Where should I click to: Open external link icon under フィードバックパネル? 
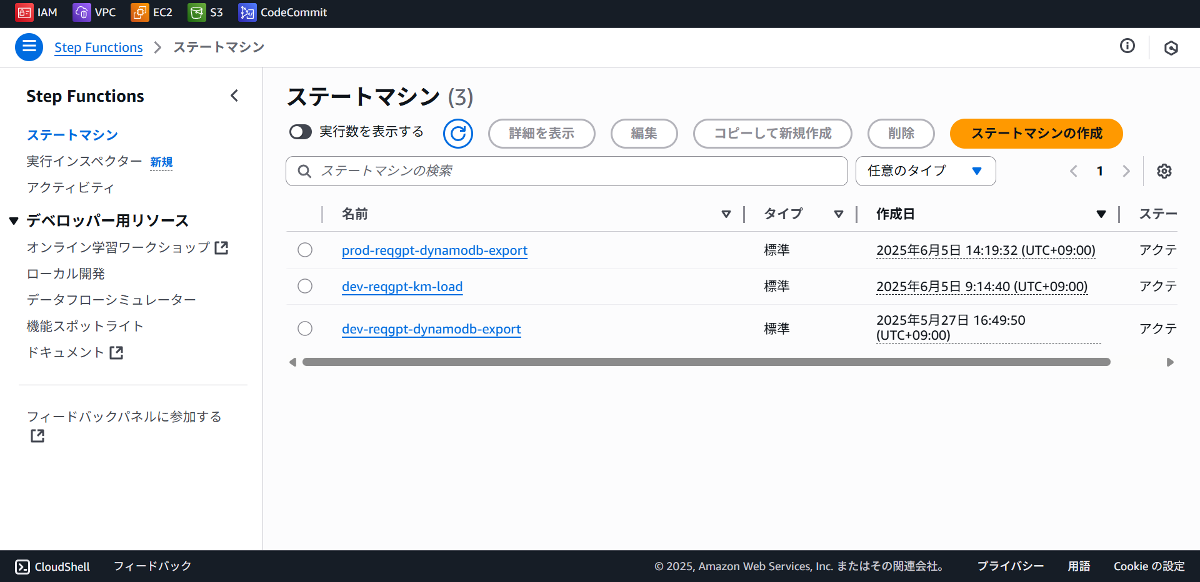(37, 436)
